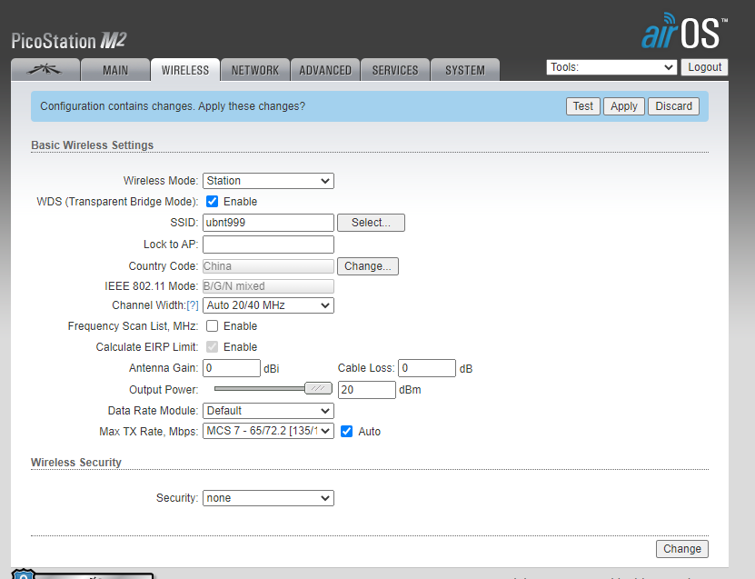Image resolution: width=755 pixels, height=579 pixels.
Task: Click the Cable Loss input field
Action: [427, 368]
